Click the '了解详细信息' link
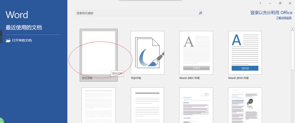295x123 pixels. click(284, 18)
